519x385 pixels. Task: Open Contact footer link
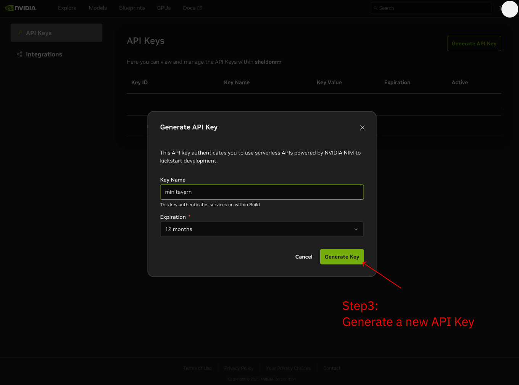coord(332,368)
